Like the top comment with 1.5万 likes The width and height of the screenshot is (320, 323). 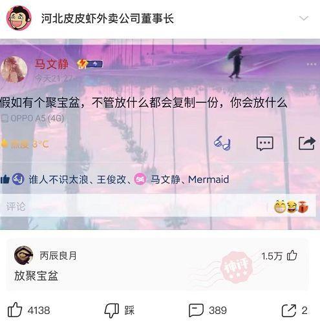(292, 256)
